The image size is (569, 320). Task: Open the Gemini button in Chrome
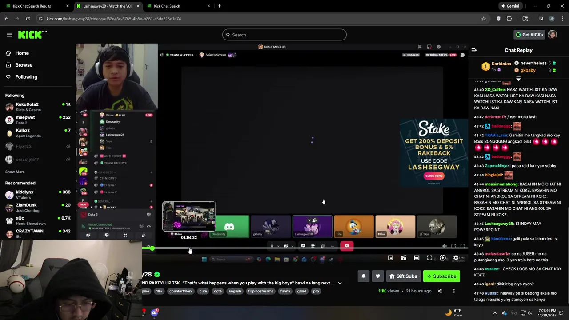(x=510, y=6)
